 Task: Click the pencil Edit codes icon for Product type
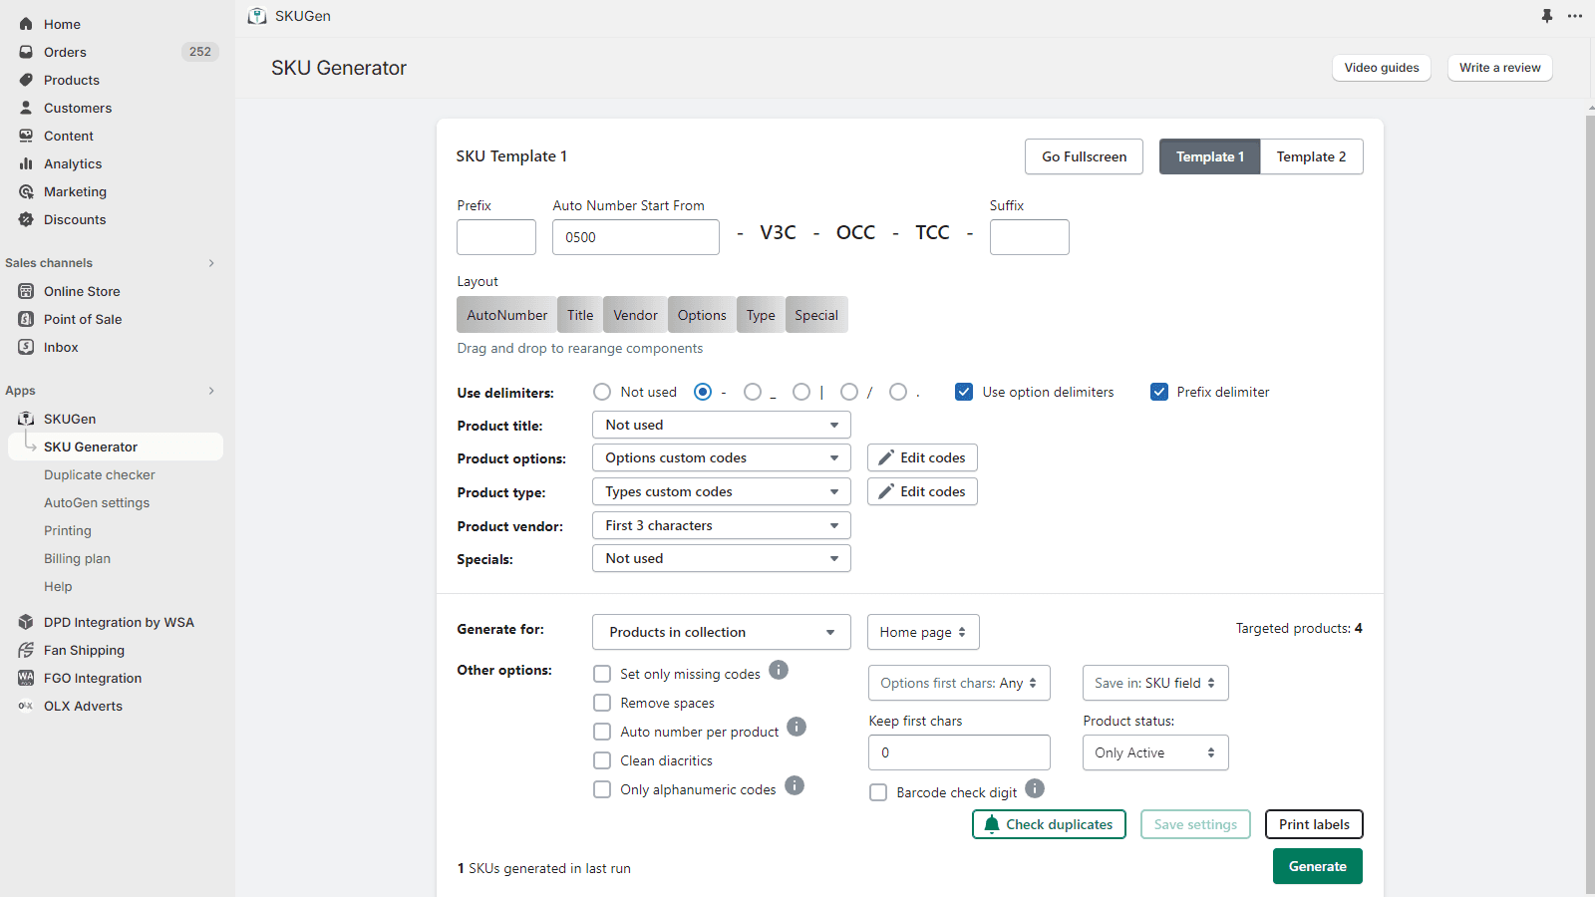[886, 491]
